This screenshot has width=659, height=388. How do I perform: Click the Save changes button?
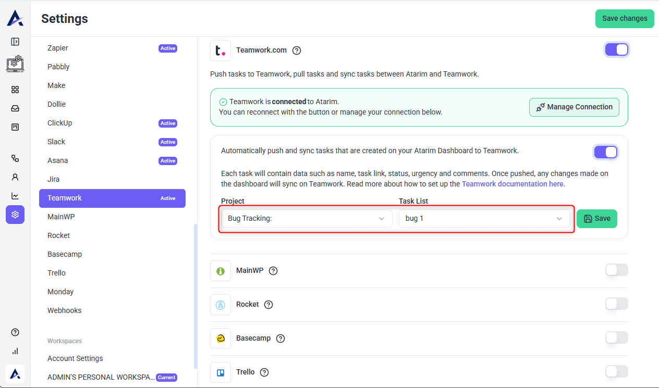click(x=625, y=18)
